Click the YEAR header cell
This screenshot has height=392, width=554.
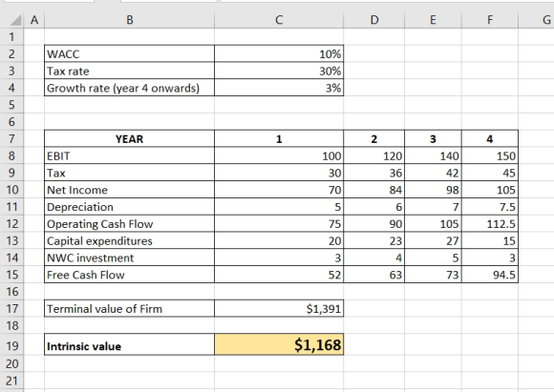129,138
